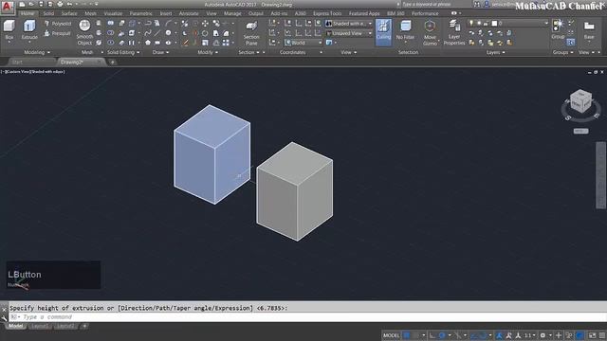Open the BIM 360 ribbon tab
Image resolution: width=607 pixels, height=341 pixels.
pyautogui.click(x=395, y=13)
